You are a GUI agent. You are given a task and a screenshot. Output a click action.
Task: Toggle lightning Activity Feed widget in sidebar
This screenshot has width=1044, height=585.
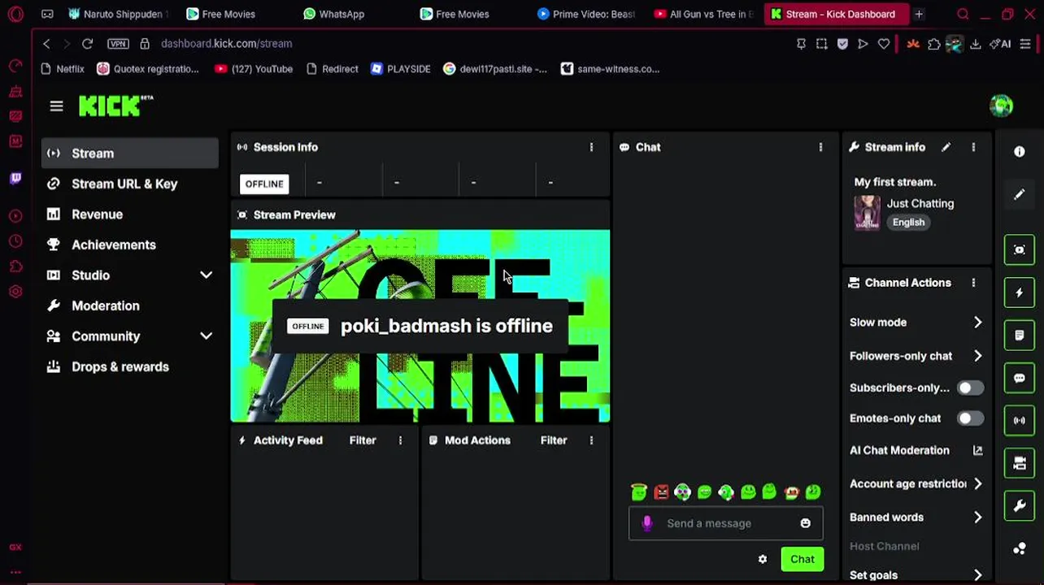pos(1020,292)
